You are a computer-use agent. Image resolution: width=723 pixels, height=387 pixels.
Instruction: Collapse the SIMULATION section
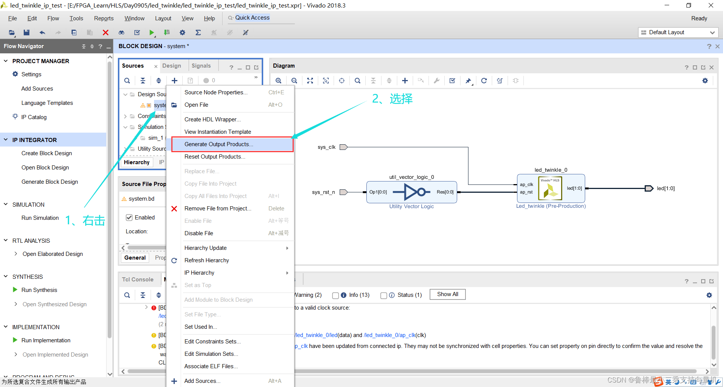click(6, 204)
